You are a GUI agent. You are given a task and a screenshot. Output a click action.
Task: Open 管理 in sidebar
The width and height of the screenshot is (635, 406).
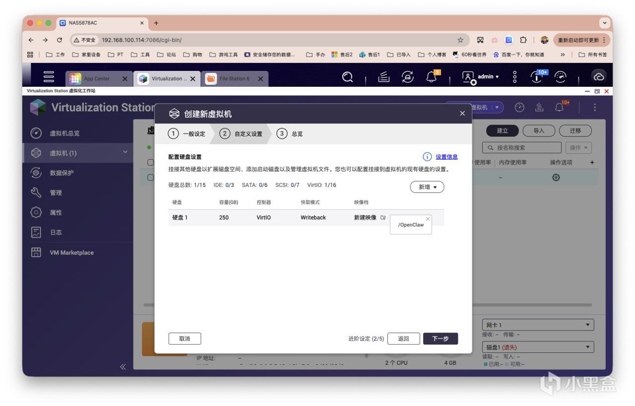(x=78, y=193)
